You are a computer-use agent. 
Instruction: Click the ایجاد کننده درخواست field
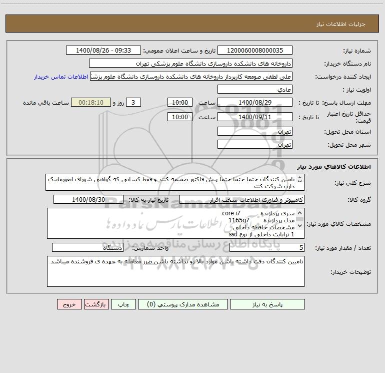191,77
